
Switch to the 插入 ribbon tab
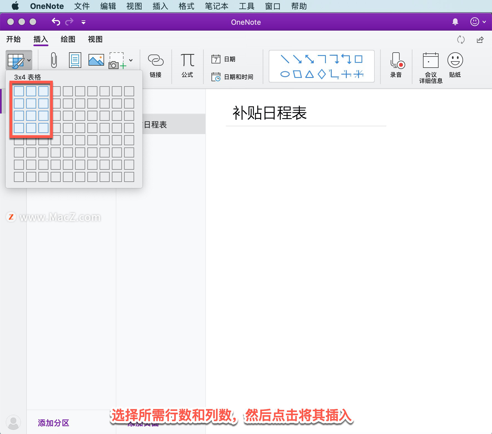[x=41, y=39]
